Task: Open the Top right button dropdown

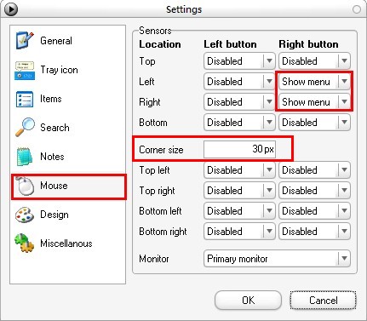Action: [314, 61]
